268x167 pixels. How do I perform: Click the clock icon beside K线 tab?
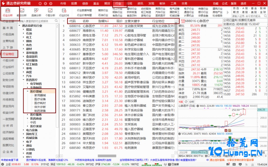[186, 102]
